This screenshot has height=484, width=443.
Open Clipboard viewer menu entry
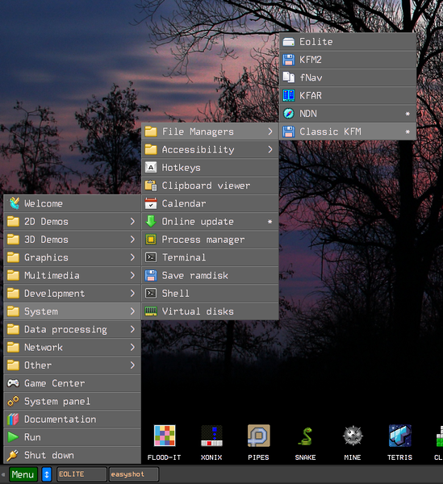[210, 186]
